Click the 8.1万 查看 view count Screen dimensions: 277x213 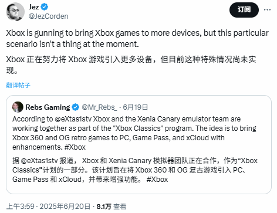pyautogui.click(x=112, y=207)
